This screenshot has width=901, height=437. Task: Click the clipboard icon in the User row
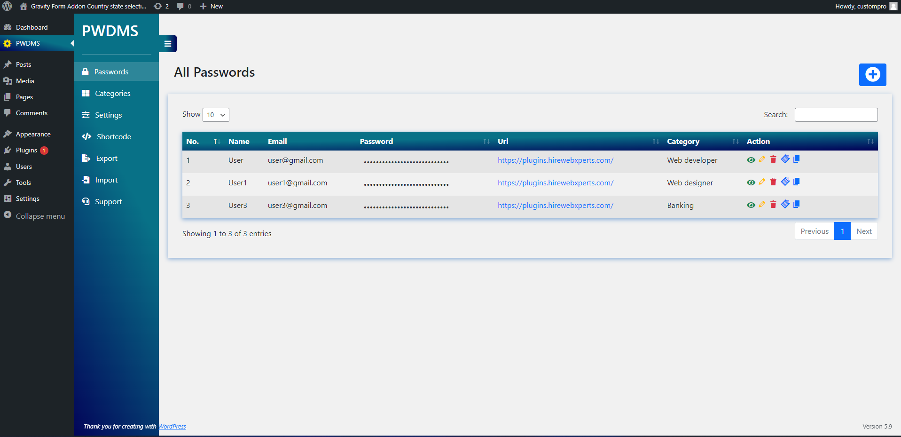point(785,159)
